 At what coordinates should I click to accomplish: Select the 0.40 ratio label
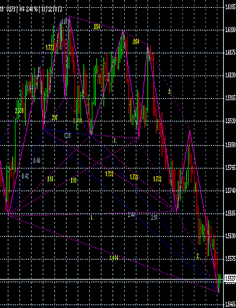37,160
